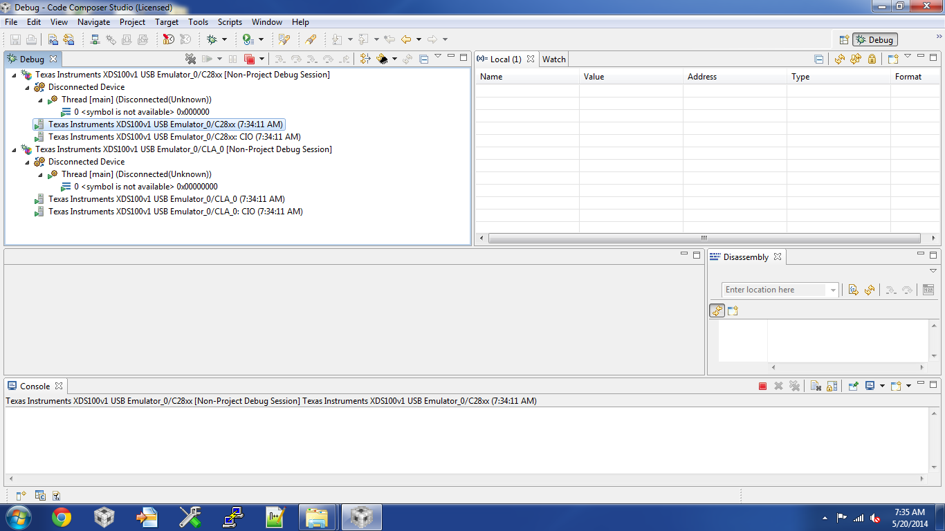Switch to the Watch tab
Screen dimensions: 945x531
554,59
